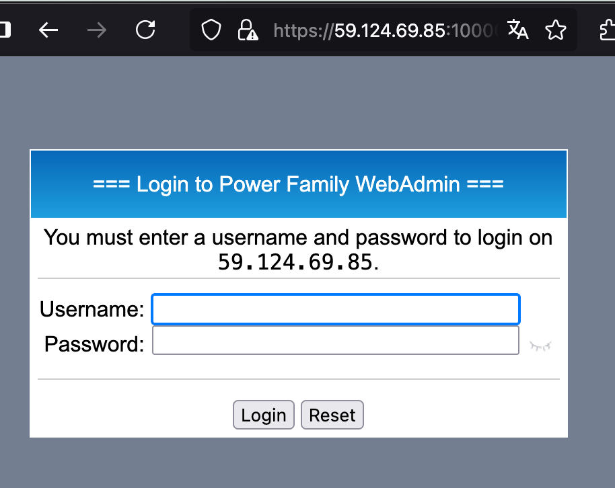The width and height of the screenshot is (615, 488).
Task: Bookmark this page with the star
Action: click(x=556, y=30)
